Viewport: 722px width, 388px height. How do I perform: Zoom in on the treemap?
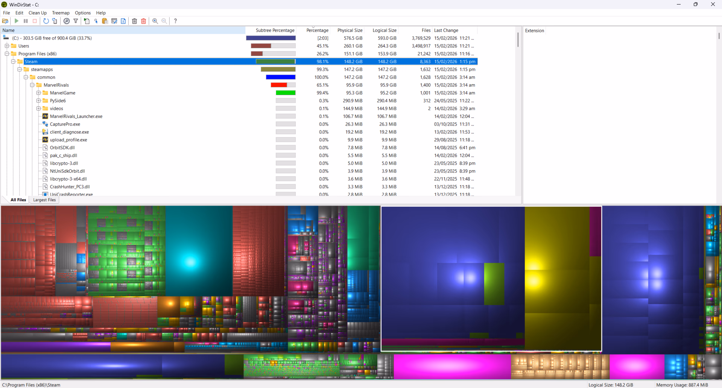[155, 21]
